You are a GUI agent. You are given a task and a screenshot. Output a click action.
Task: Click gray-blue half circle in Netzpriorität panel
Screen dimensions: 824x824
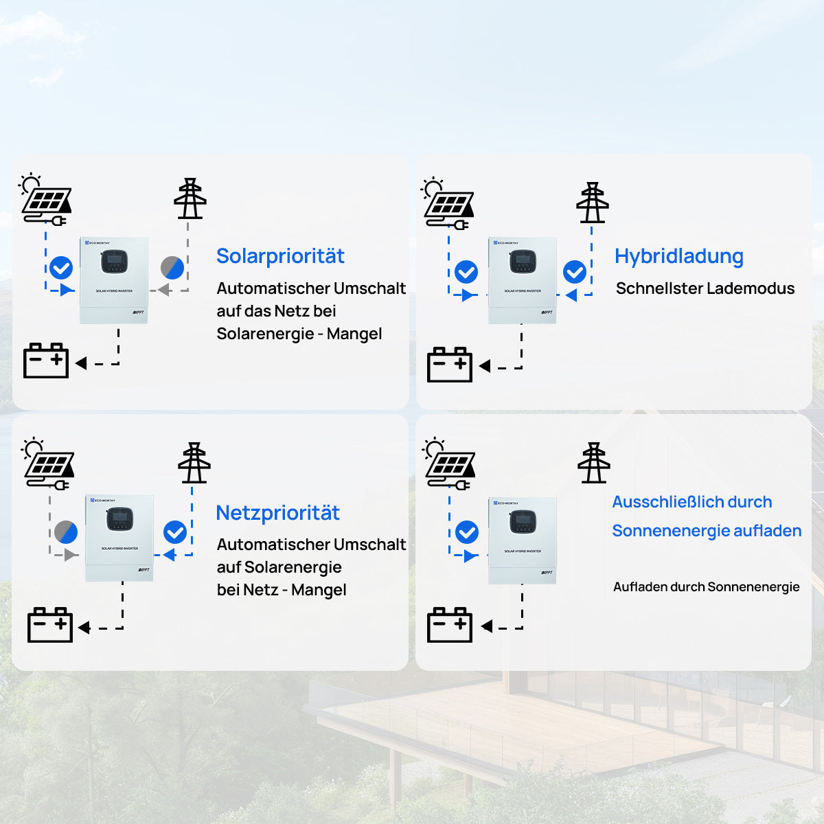coord(66,532)
